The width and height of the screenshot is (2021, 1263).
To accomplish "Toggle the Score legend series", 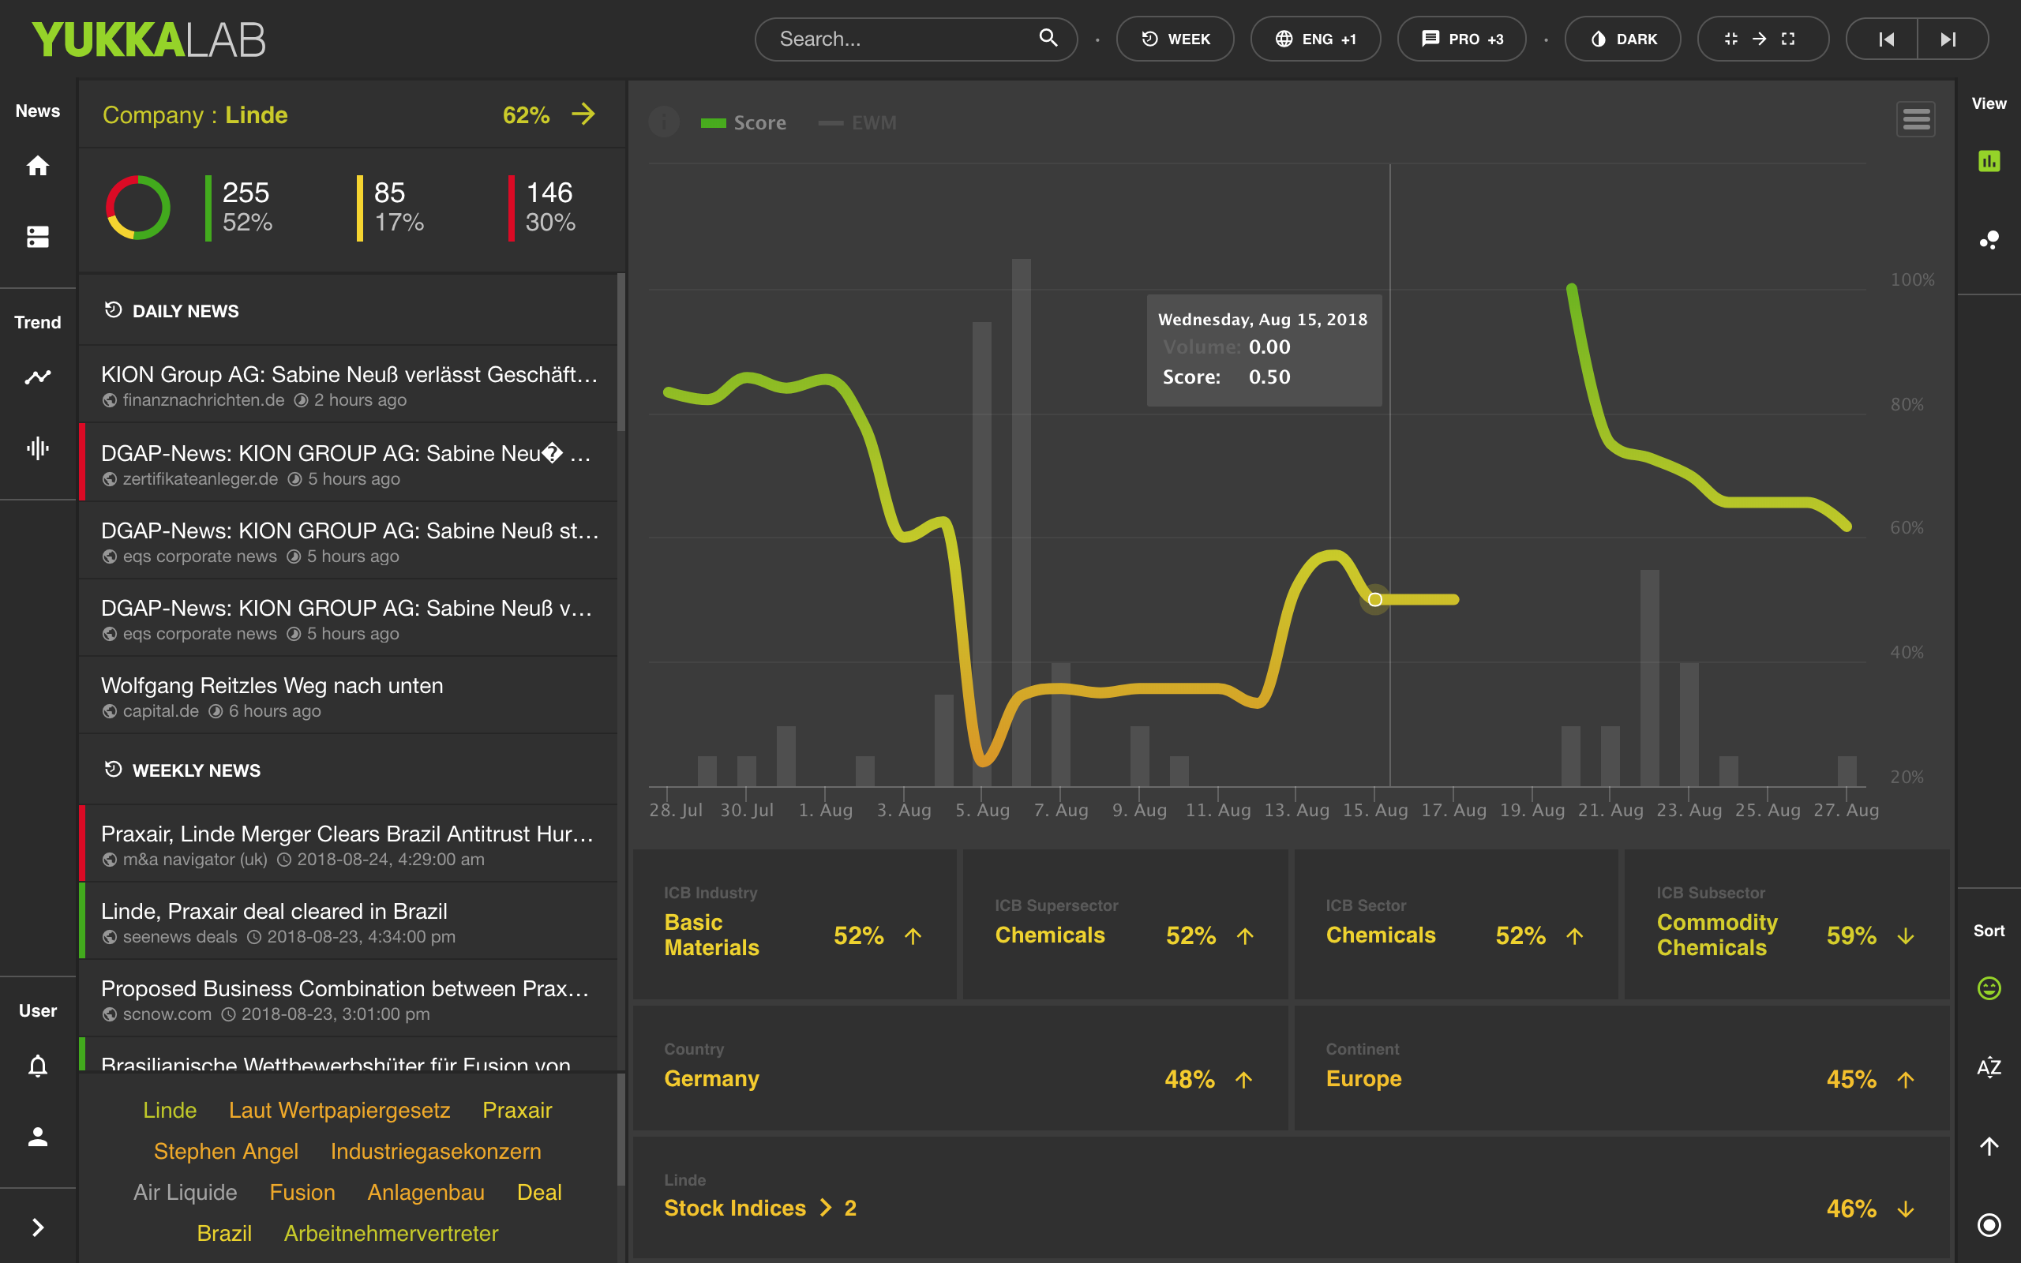I will click(x=743, y=123).
